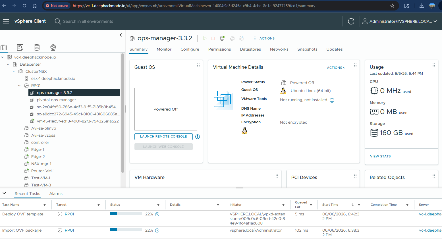Collapse vc-1.deephackmode.io tree node
Image resolution: width=442 pixels, height=239 pixels.
coord(2,57)
